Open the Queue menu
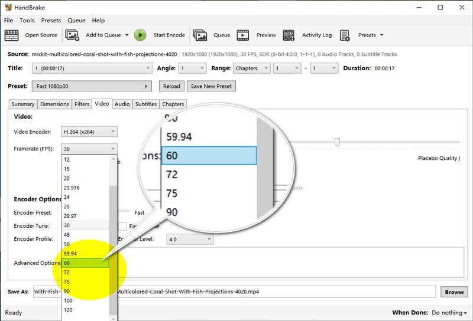Viewport: 473px width, 321px height. click(76, 21)
